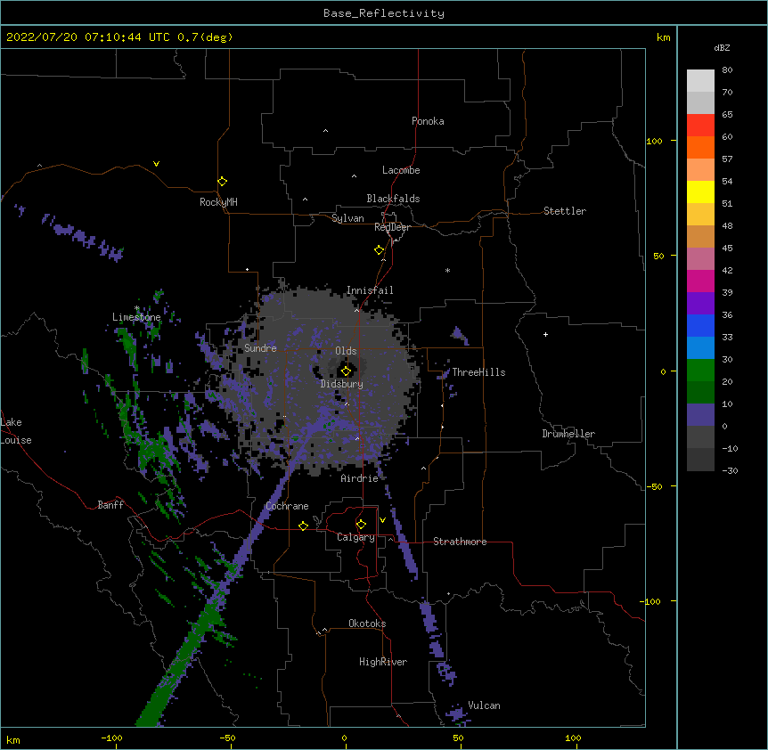768x750 pixels.
Task: Pick the blue 33-36 dBZ legend swatch
Action: [700, 325]
